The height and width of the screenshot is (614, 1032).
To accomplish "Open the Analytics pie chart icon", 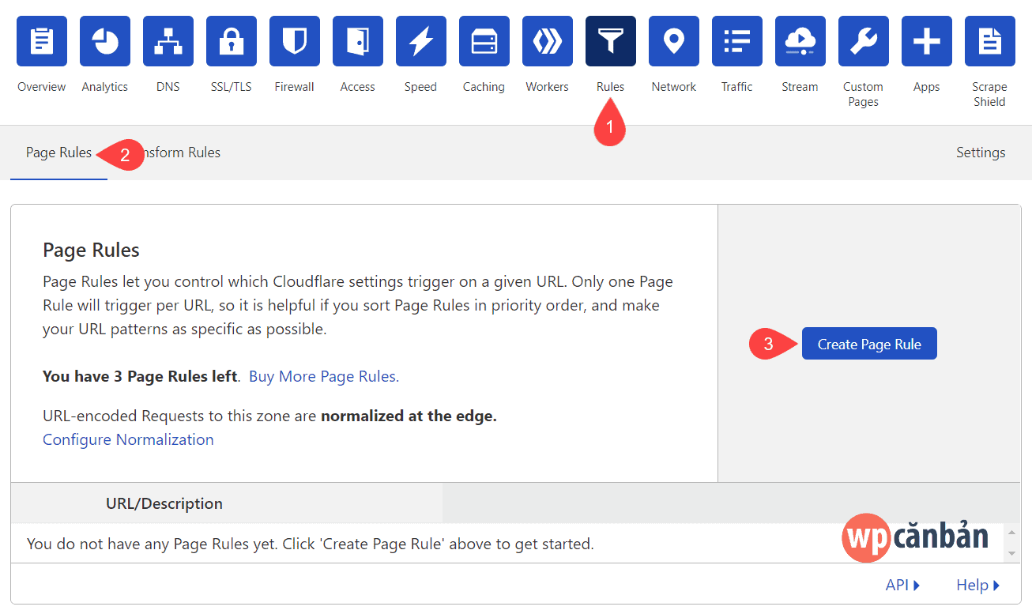I will point(105,41).
